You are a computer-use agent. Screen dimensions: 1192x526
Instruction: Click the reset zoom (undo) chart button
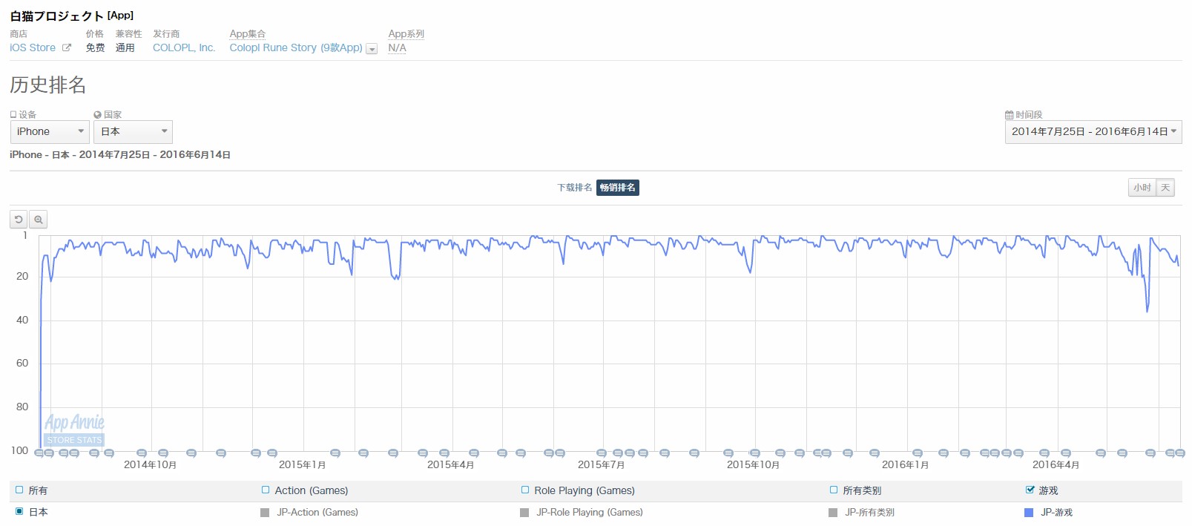click(19, 220)
